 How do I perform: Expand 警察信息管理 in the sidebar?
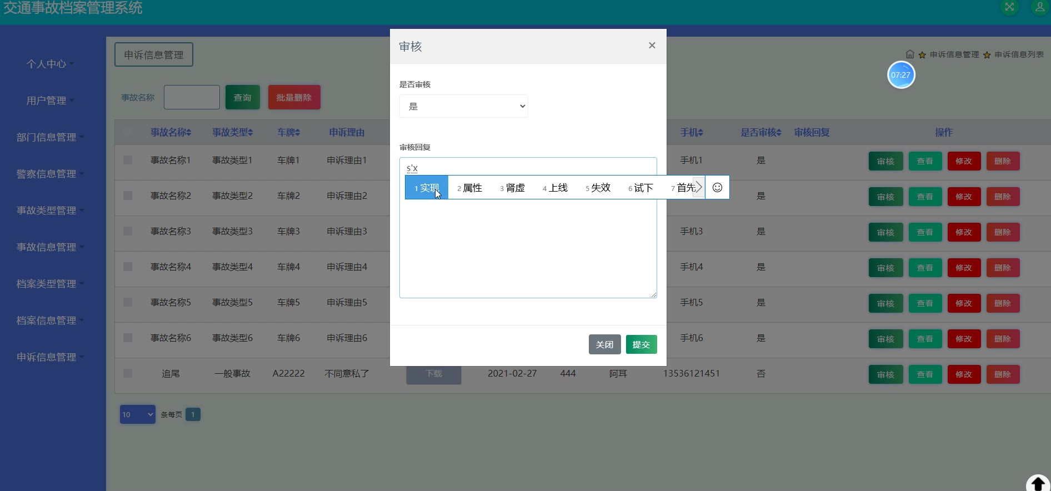tap(50, 174)
